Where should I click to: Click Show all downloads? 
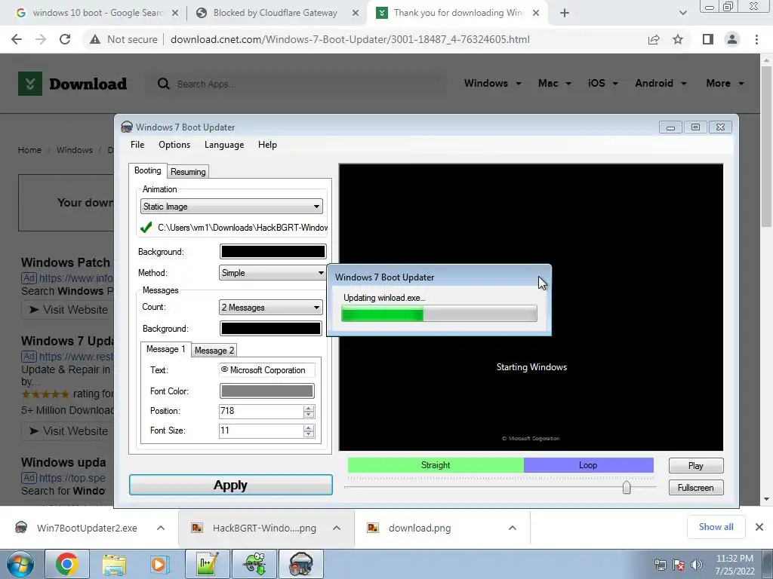point(716,527)
